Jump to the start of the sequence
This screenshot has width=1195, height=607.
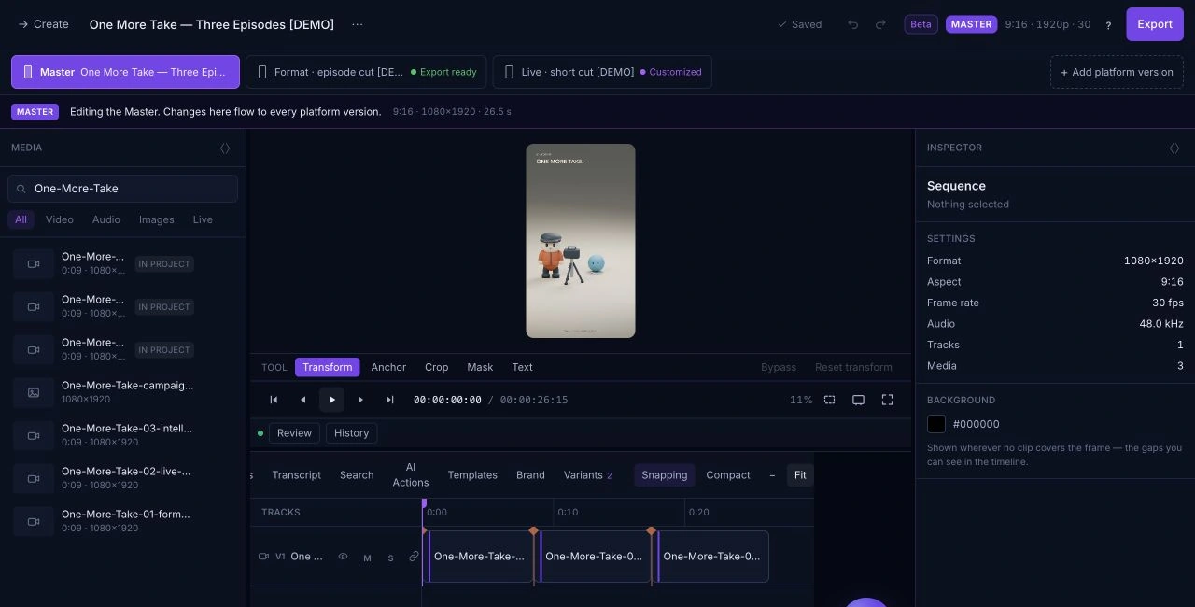click(274, 400)
